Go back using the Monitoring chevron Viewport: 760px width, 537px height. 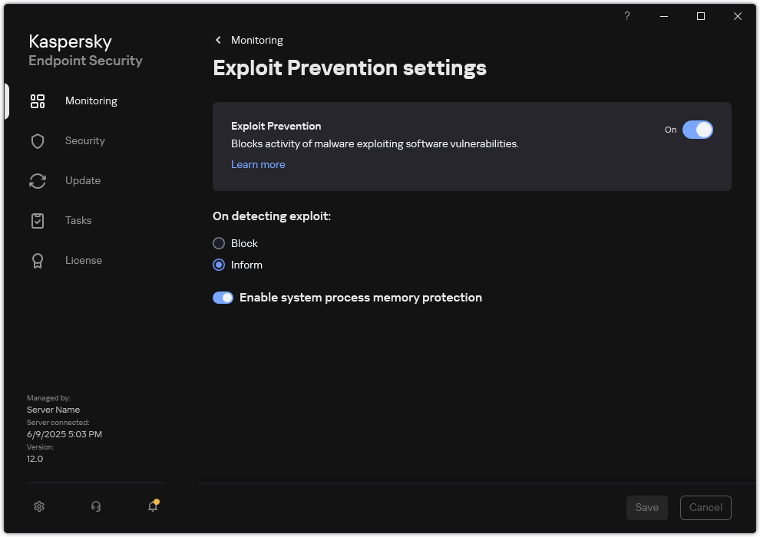218,40
